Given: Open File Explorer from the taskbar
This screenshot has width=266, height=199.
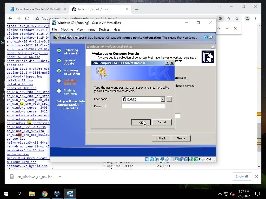Looking at the screenshot, I should [x=32, y=194].
